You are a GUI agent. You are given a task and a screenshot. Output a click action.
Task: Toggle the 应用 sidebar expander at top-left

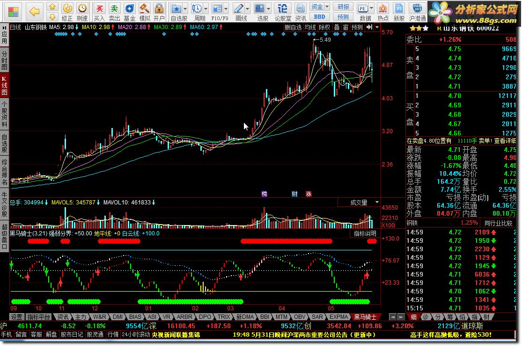pos(4,35)
